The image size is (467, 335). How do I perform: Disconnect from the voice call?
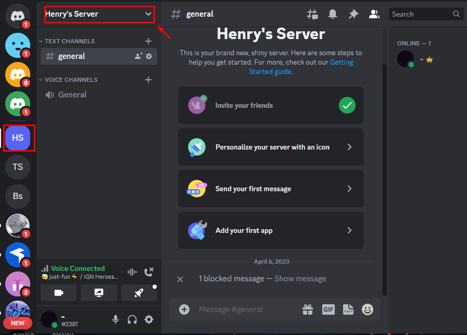(x=148, y=272)
